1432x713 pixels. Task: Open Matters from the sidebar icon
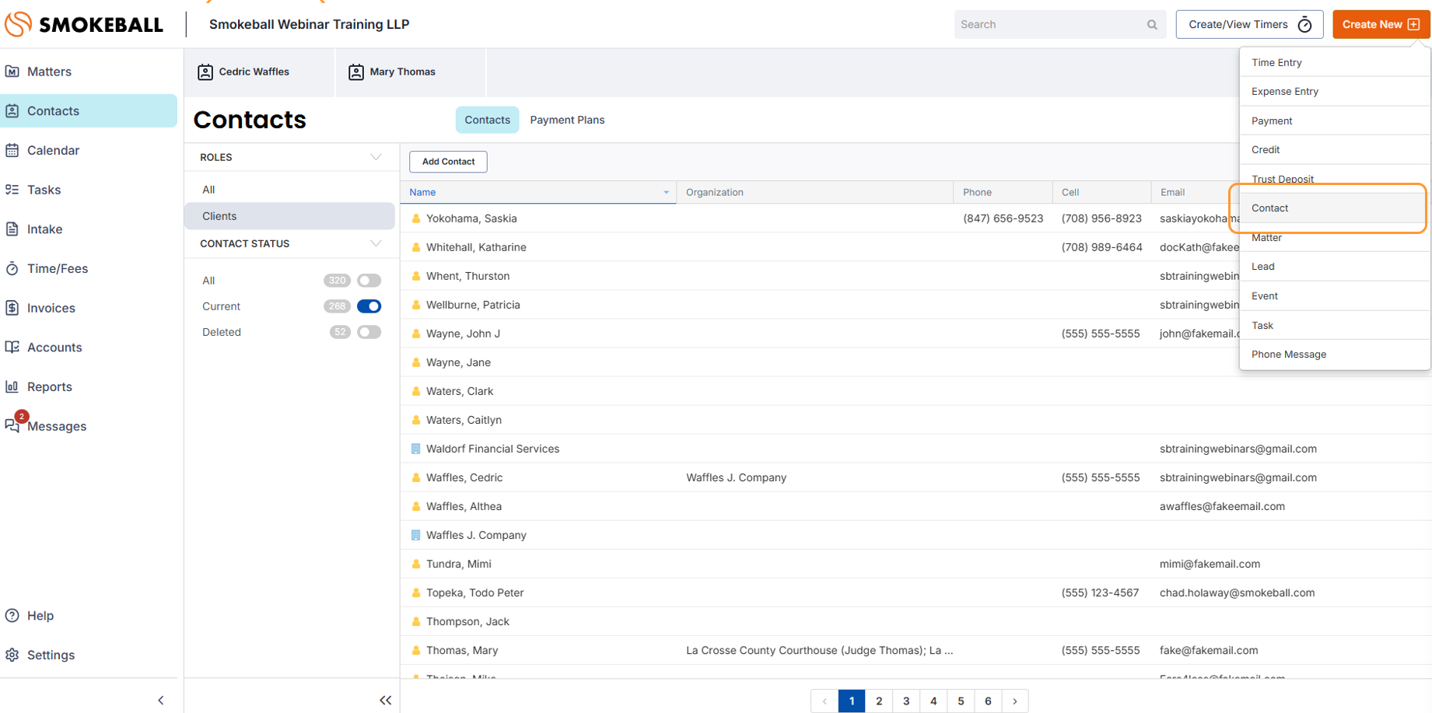click(x=12, y=72)
